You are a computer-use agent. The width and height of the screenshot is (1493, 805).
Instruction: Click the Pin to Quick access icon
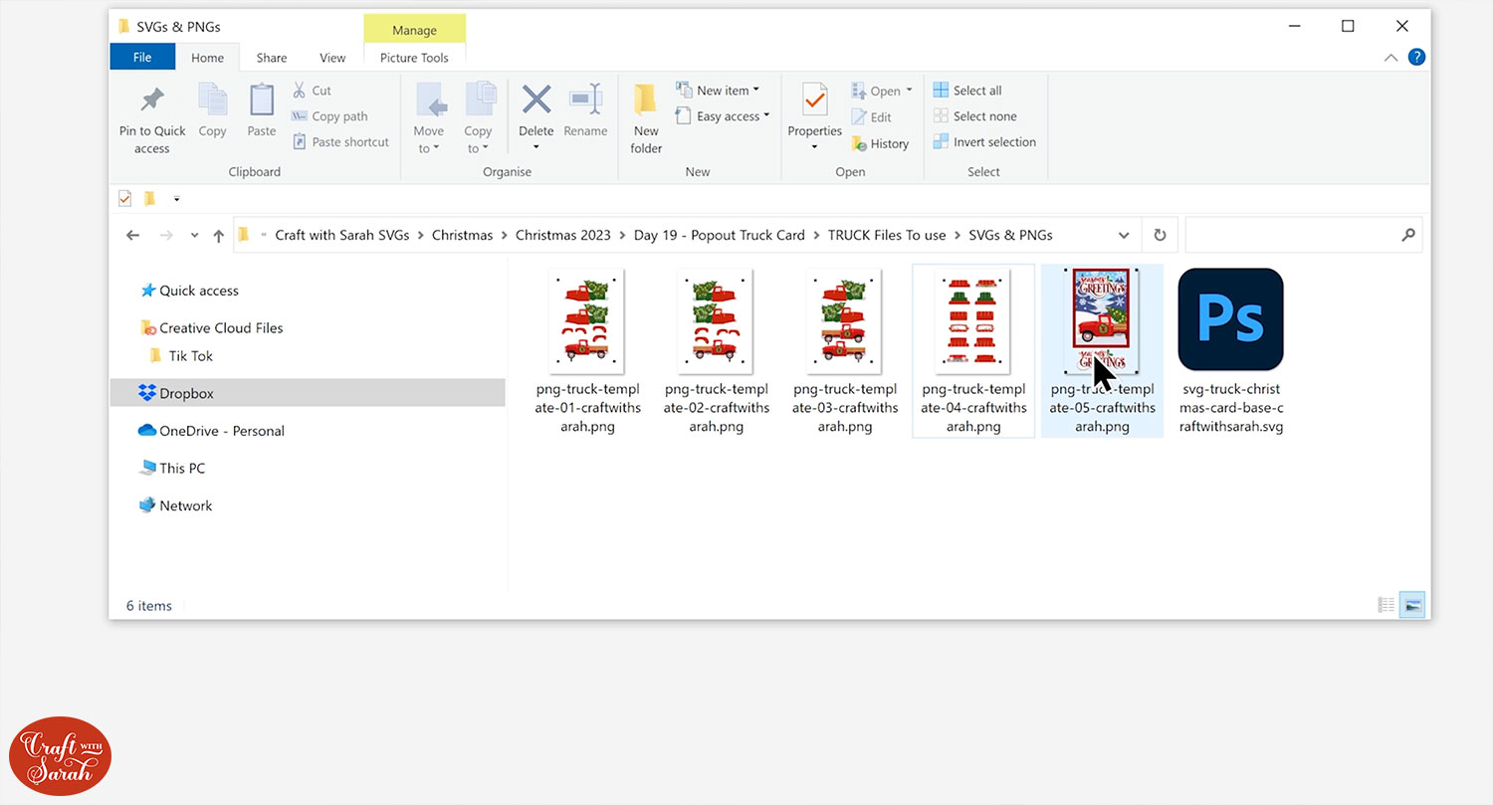[x=152, y=101]
